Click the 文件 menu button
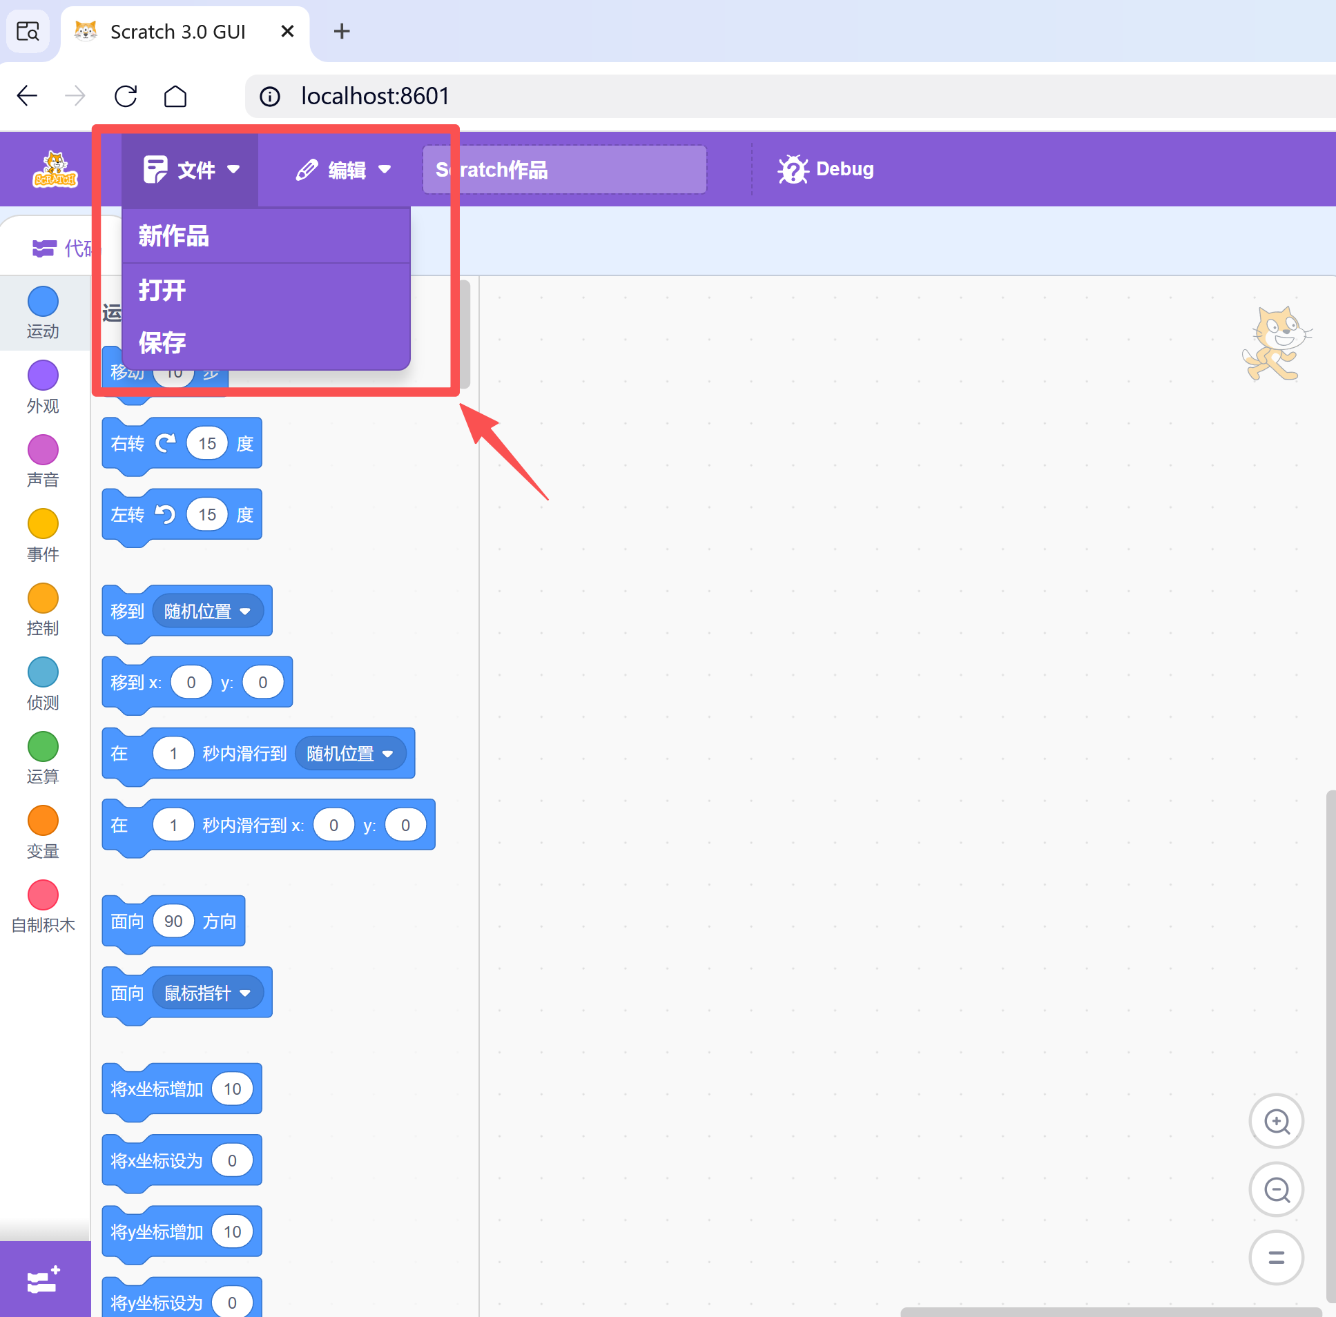1336x1317 pixels. (x=191, y=170)
